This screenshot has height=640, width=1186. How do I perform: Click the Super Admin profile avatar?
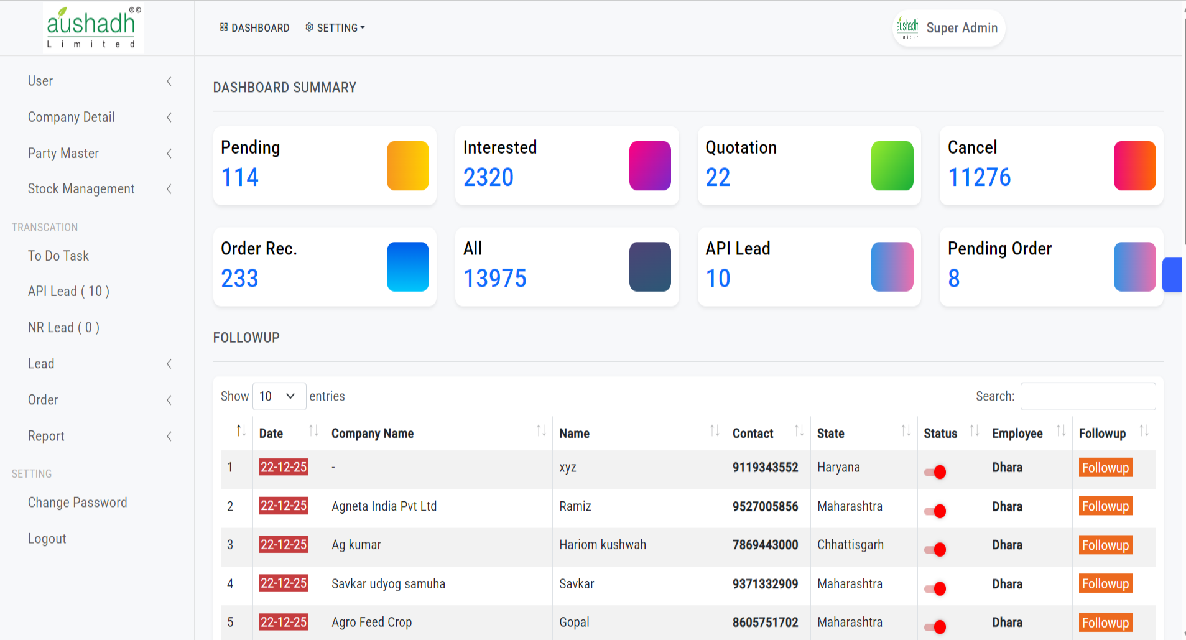coord(907,28)
